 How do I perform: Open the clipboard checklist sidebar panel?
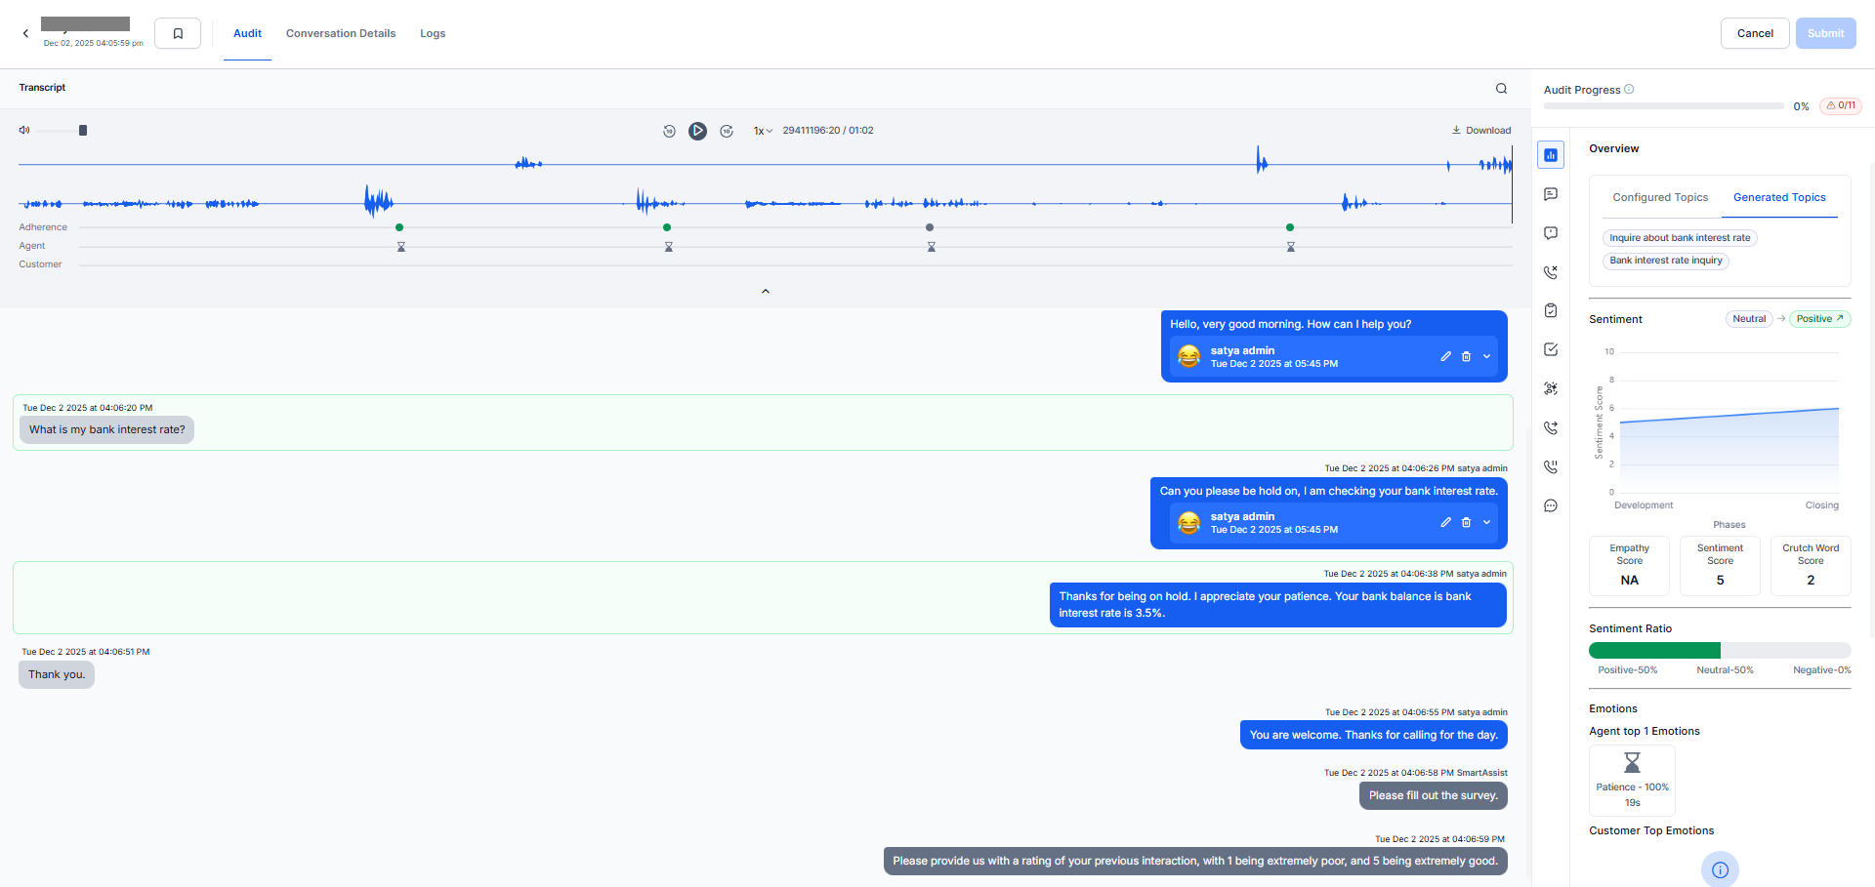[1551, 310]
